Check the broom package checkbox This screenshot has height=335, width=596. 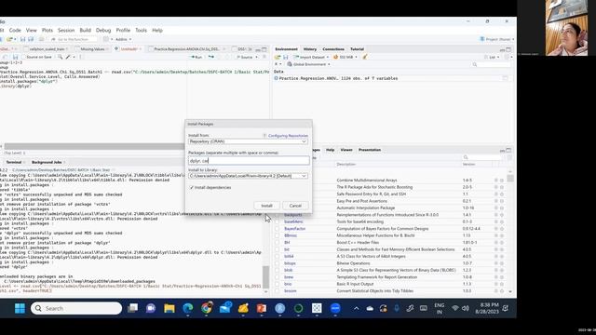(x=277, y=291)
